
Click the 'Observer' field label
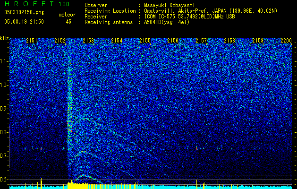(x=96, y=5)
